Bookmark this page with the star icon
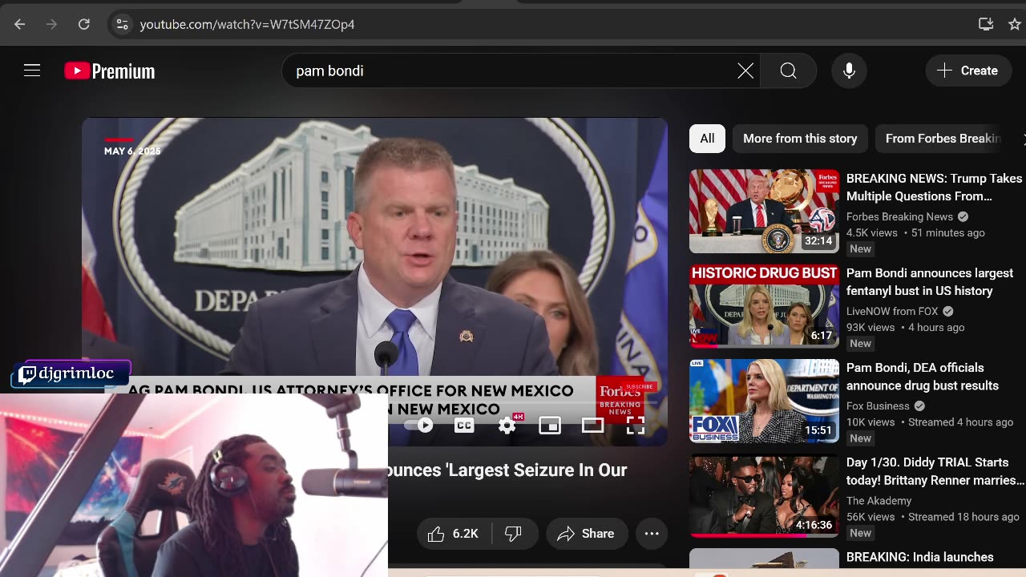The width and height of the screenshot is (1026, 577). tap(1016, 24)
